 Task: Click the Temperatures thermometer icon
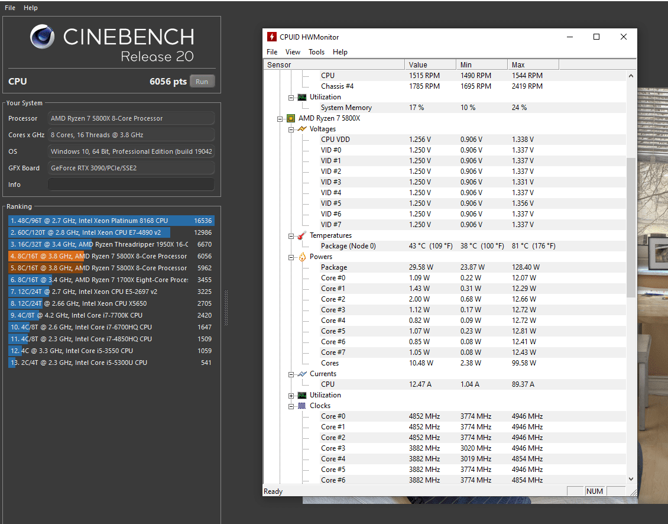click(302, 235)
